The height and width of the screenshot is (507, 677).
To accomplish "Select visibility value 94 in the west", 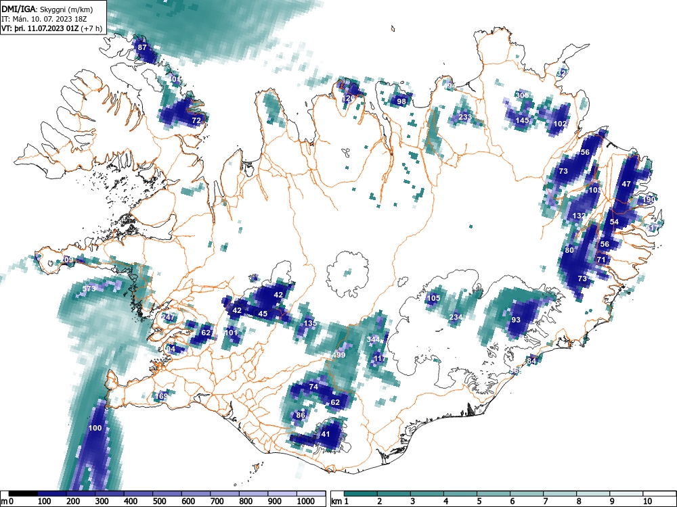I will (x=171, y=349).
